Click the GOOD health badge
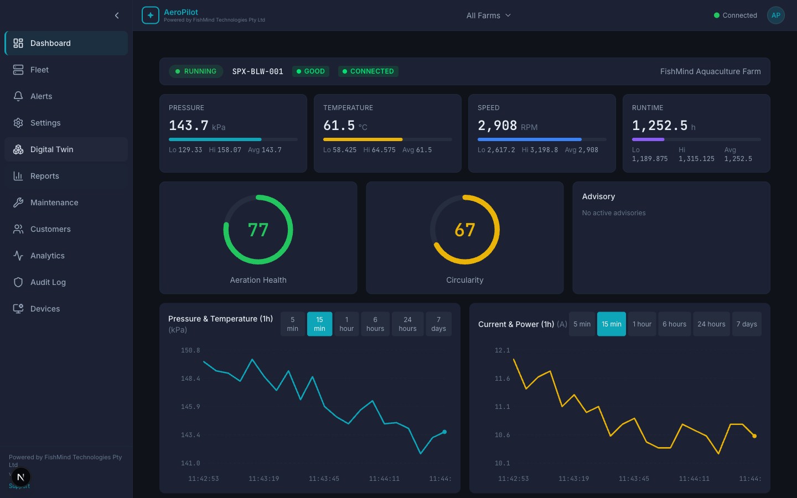The width and height of the screenshot is (797, 498). [310, 71]
